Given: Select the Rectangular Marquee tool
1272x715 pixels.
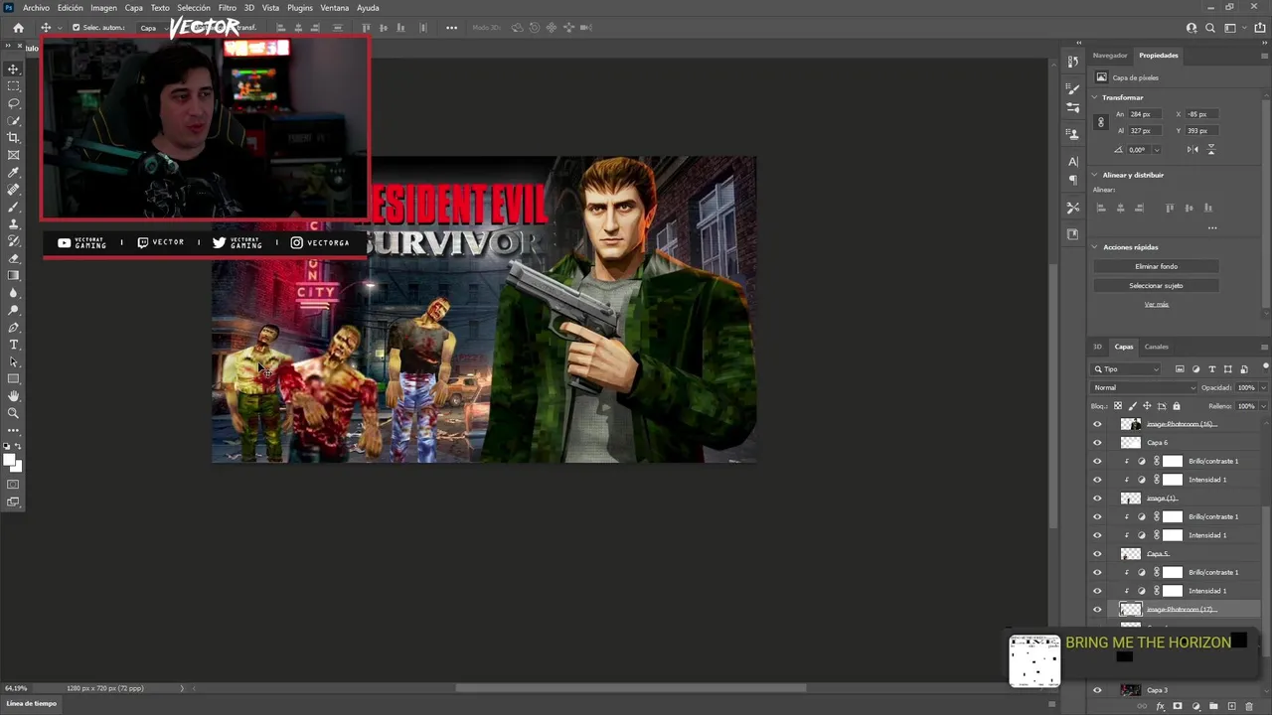Looking at the screenshot, I should 14,86.
